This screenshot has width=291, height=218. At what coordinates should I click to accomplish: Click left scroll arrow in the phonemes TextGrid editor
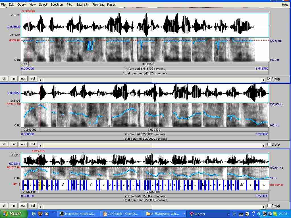tap(40, 207)
